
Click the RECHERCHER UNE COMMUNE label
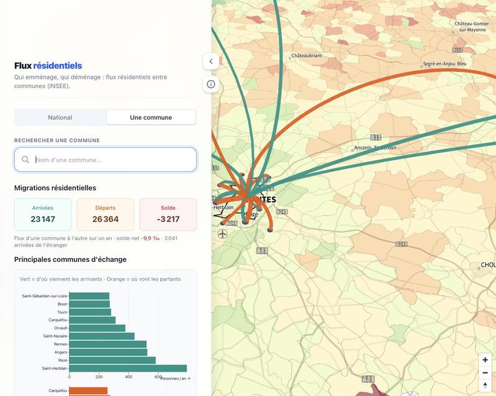click(57, 140)
